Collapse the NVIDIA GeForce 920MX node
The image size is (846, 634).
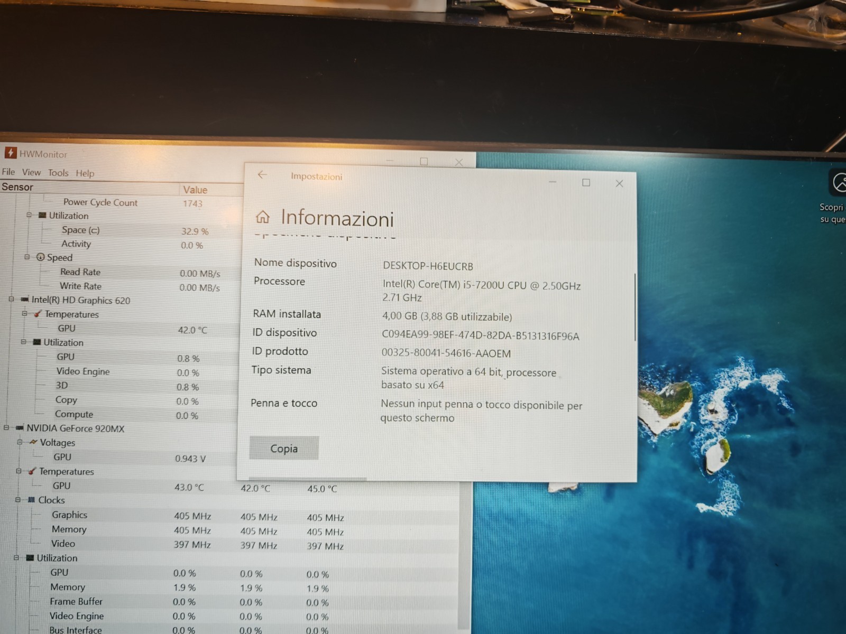point(6,427)
